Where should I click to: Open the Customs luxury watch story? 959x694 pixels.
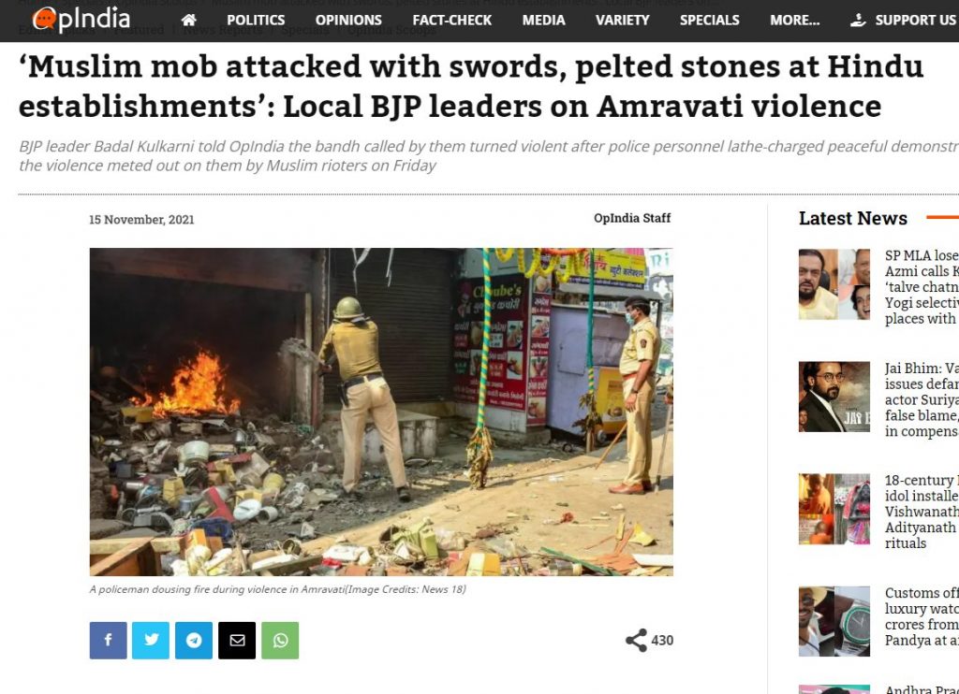[x=922, y=616]
